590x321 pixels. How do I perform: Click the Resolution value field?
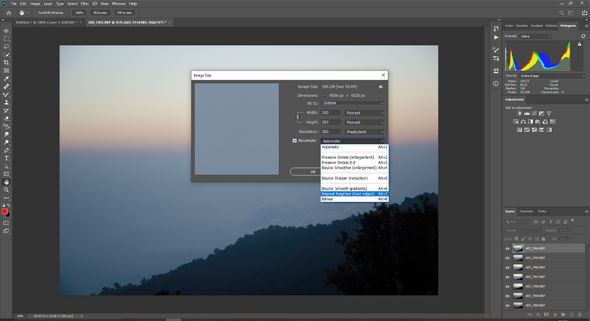[x=331, y=132]
